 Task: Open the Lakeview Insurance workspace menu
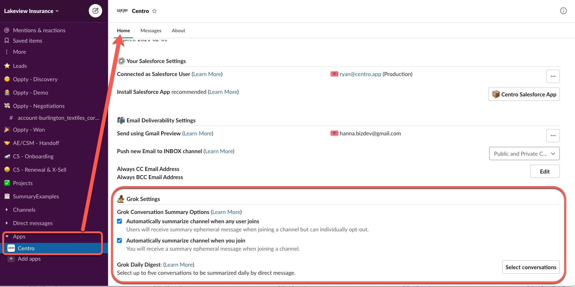tap(31, 11)
